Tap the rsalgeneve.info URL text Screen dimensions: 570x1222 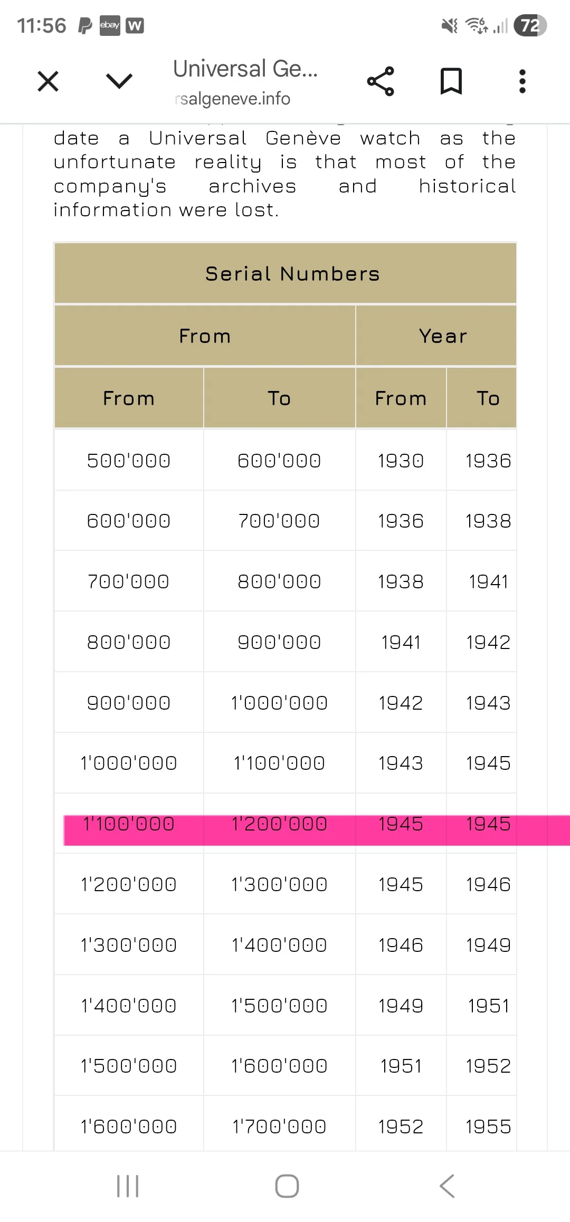233,99
